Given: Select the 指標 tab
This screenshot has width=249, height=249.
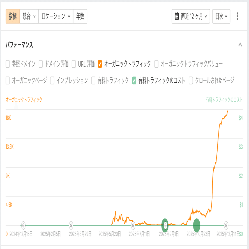Looking at the screenshot, I should (x=13, y=16).
